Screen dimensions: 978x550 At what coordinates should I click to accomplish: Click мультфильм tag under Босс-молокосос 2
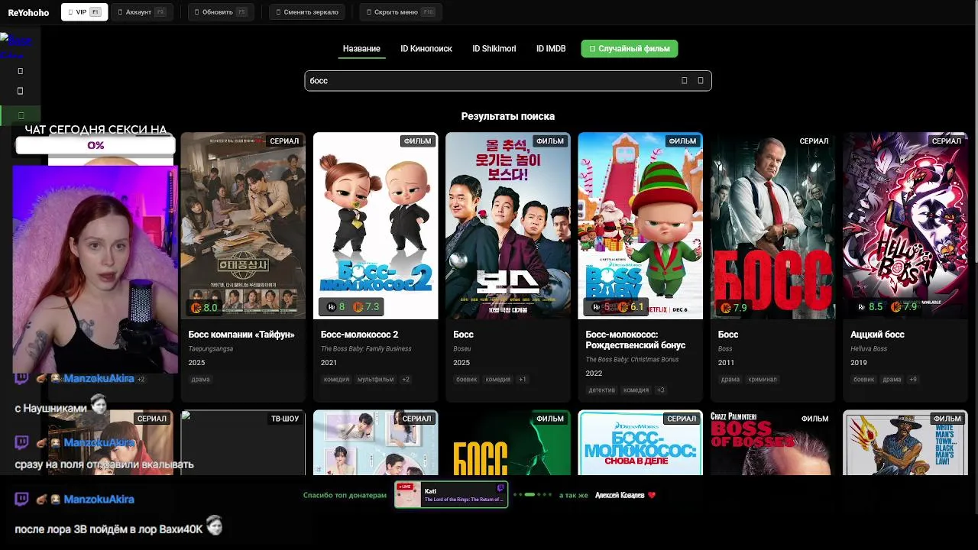click(x=376, y=380)
